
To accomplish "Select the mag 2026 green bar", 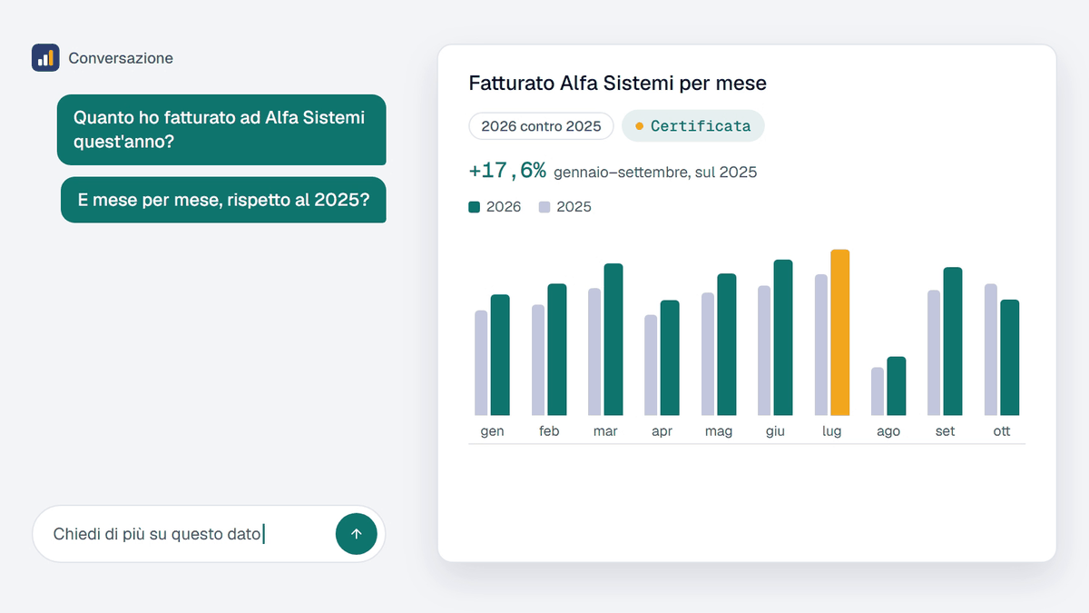I will (727, 344).
